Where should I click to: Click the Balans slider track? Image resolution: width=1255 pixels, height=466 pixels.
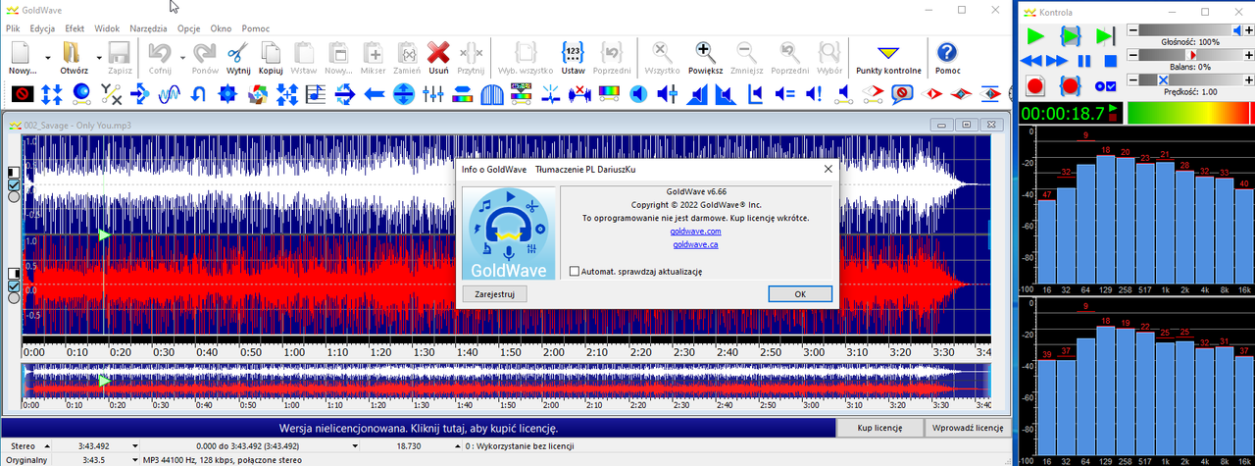pyautogui.click(x=1190, y=55)
